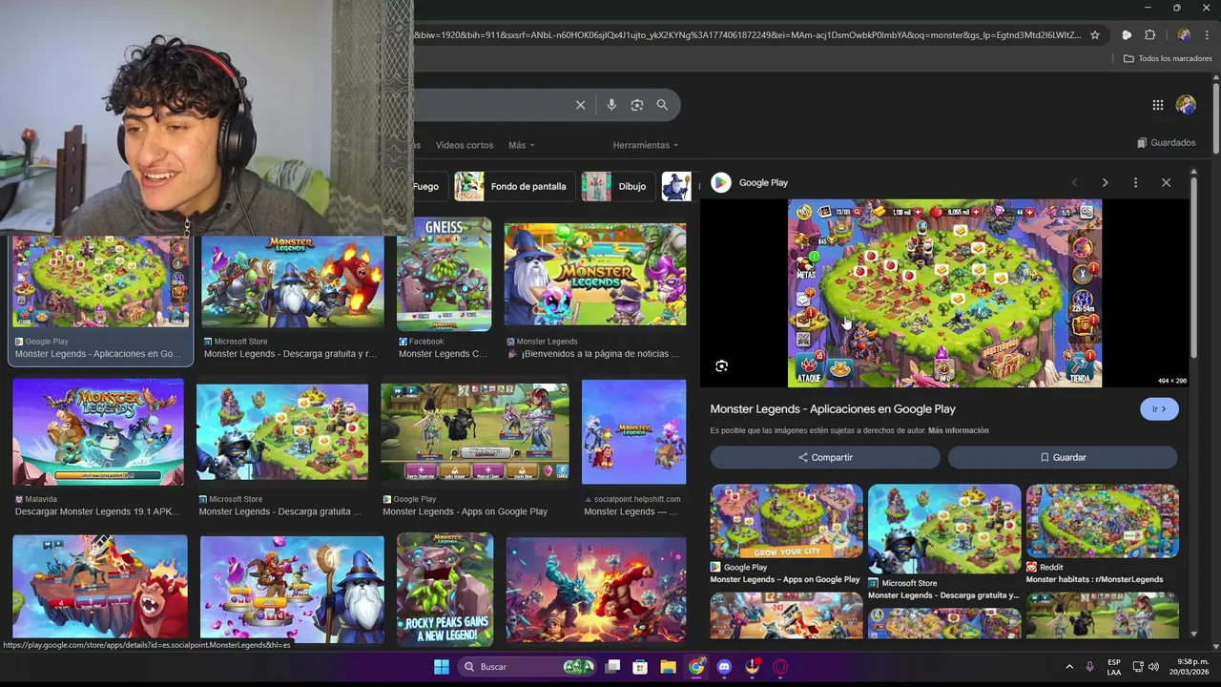Screen dimensions: 1221x687
Task: Open the Google apps grid
Action: [x=1157, y=105]
